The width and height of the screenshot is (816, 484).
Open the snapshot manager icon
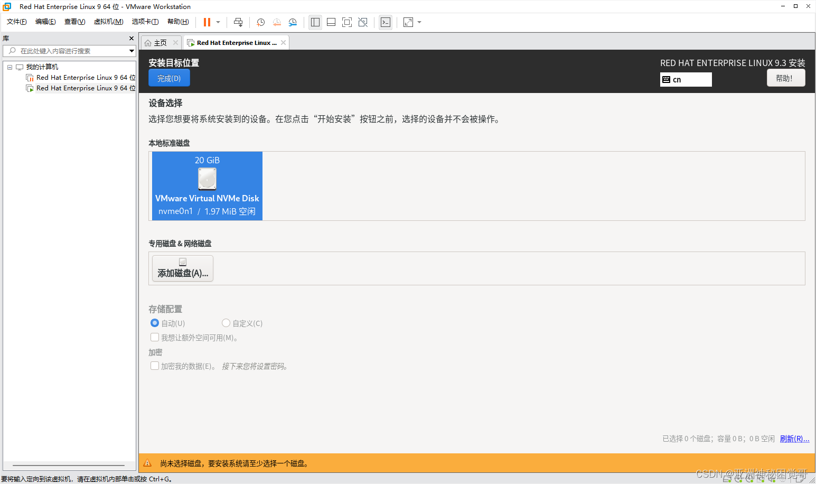click(293, 22)
